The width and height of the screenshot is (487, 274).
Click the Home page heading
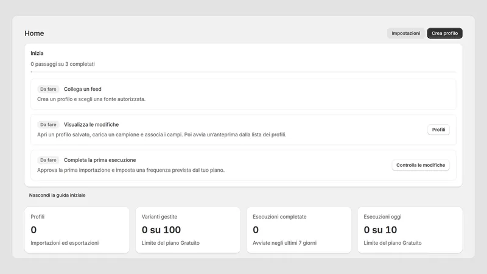34,33
